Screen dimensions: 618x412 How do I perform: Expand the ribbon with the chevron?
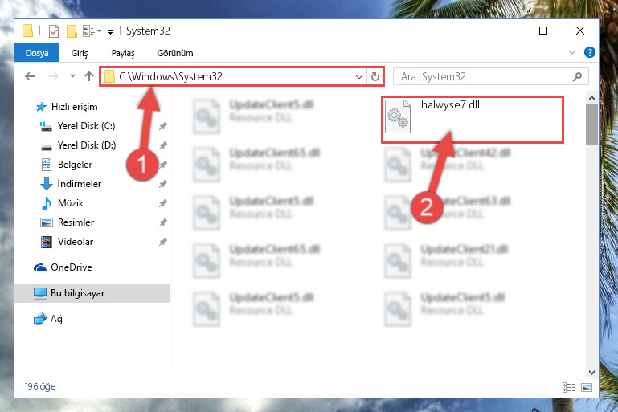(572, 52)
